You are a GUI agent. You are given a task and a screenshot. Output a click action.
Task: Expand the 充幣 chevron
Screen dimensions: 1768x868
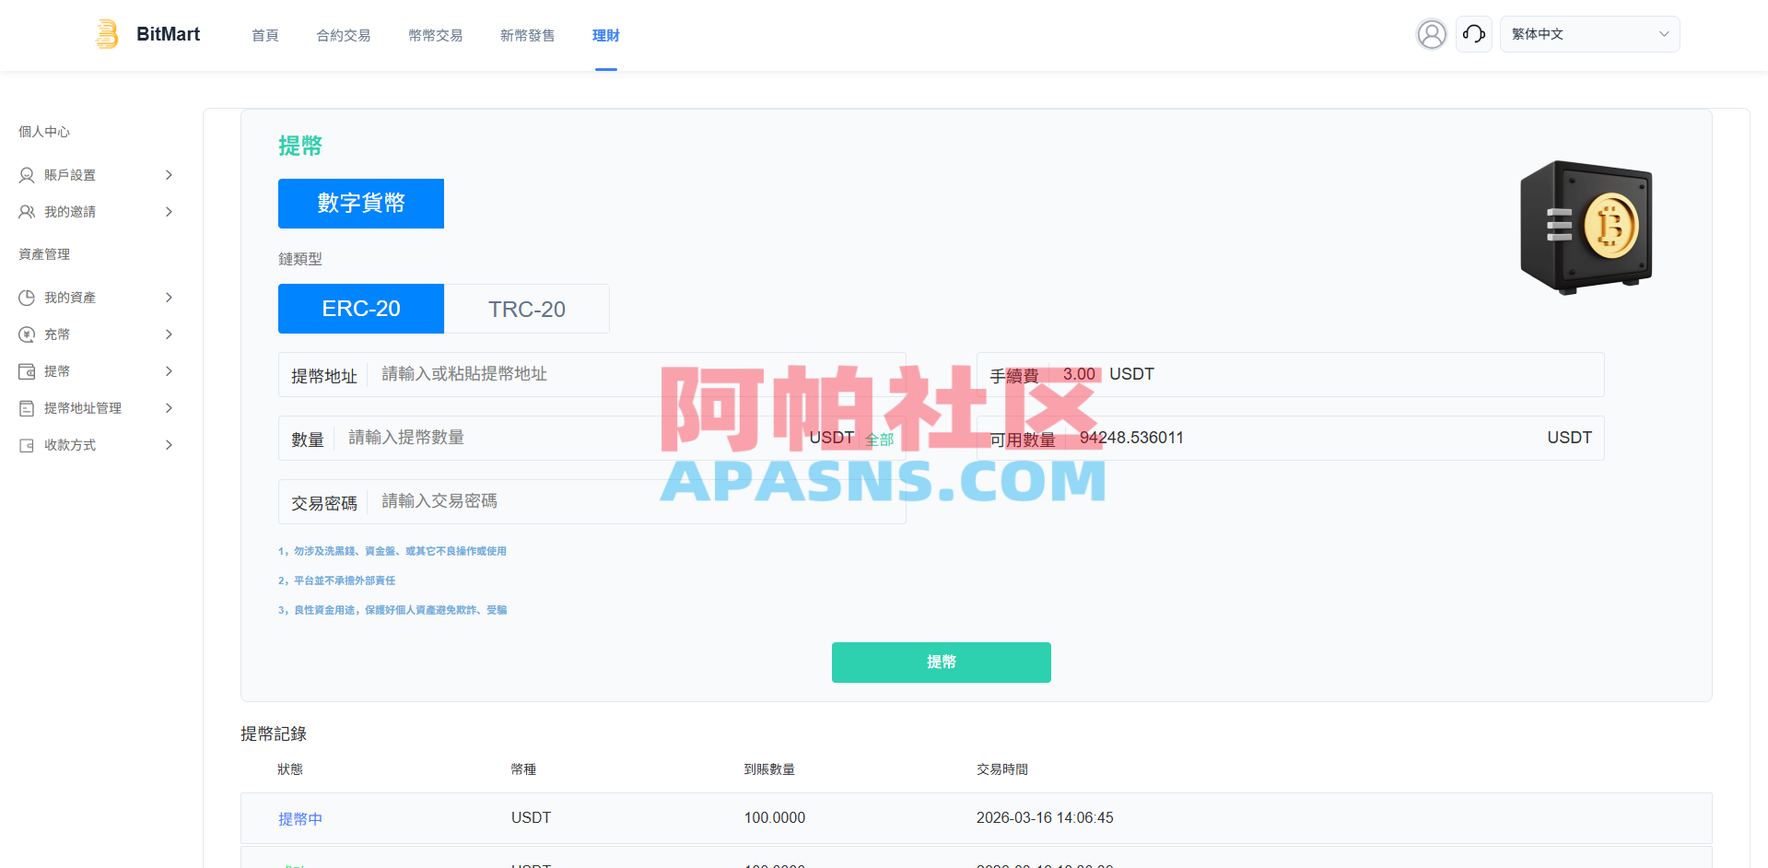pyautogui.click(x=169, y=334)
